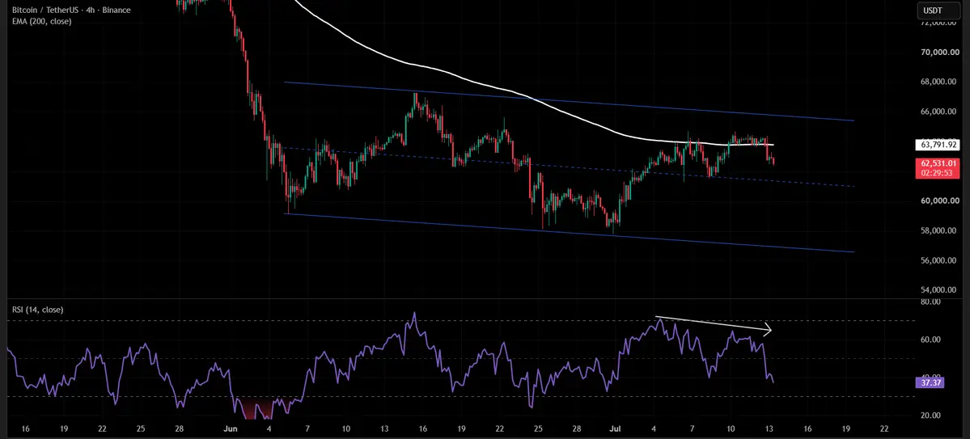970x439 pixels.
Task: Select the white RSI divergence trend arrow
Action: point(714,325)
